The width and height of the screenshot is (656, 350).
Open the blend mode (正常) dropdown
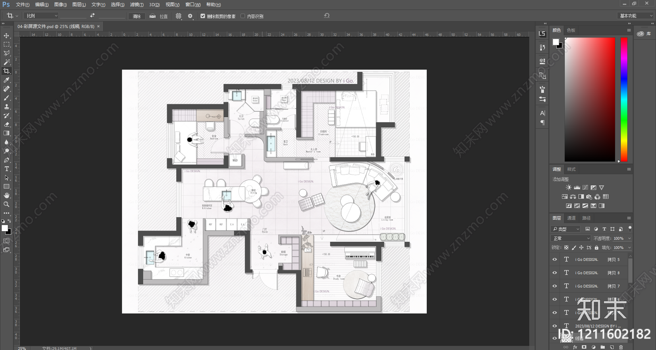571,238
